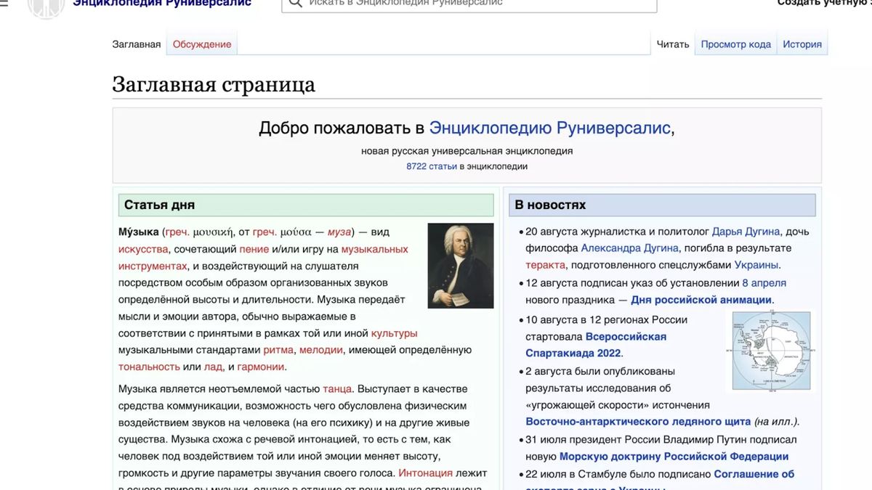Follow the лад link
This screenshot has width=872, height=490.
click(213, 367)
